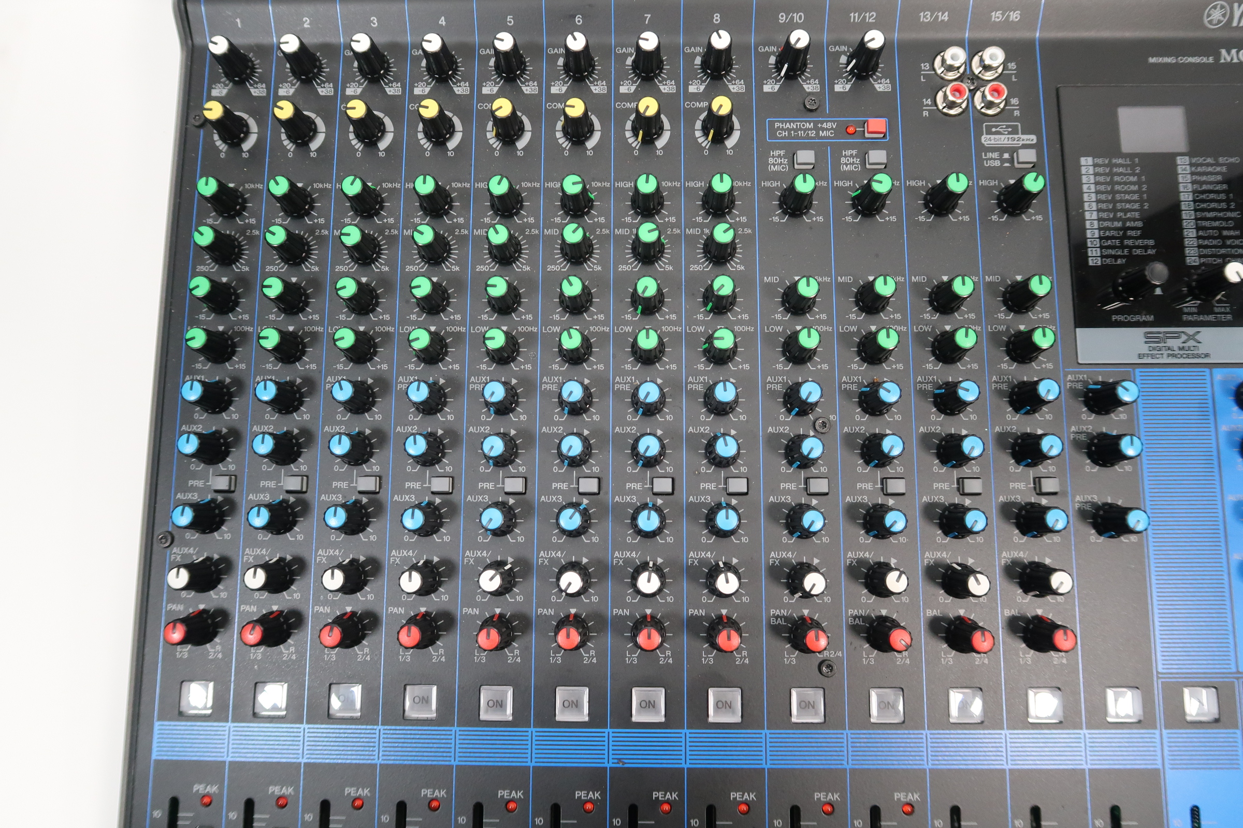The image size is (1243, 828).
Task: Adjust the GAIN knob on channel 1
Action: click(x=227, y=53)
